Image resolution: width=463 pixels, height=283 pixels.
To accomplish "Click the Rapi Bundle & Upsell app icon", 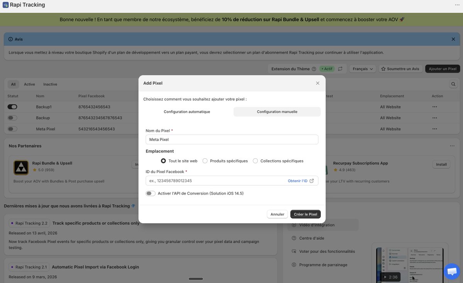I will [21, 168].
